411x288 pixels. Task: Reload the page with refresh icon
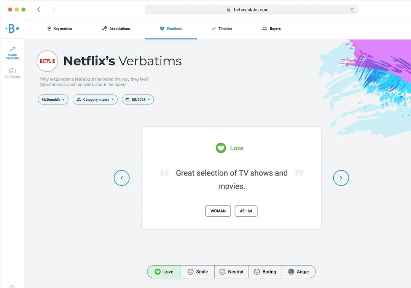click(352, 9)
